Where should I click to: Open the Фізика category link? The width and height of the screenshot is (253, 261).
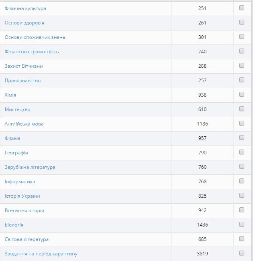click(12, 138)
